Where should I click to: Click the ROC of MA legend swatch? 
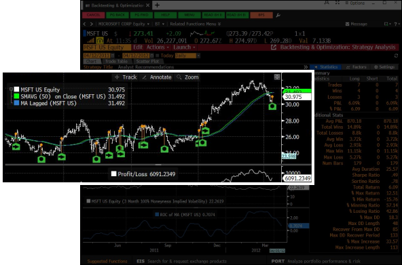(x=157, y=215)
